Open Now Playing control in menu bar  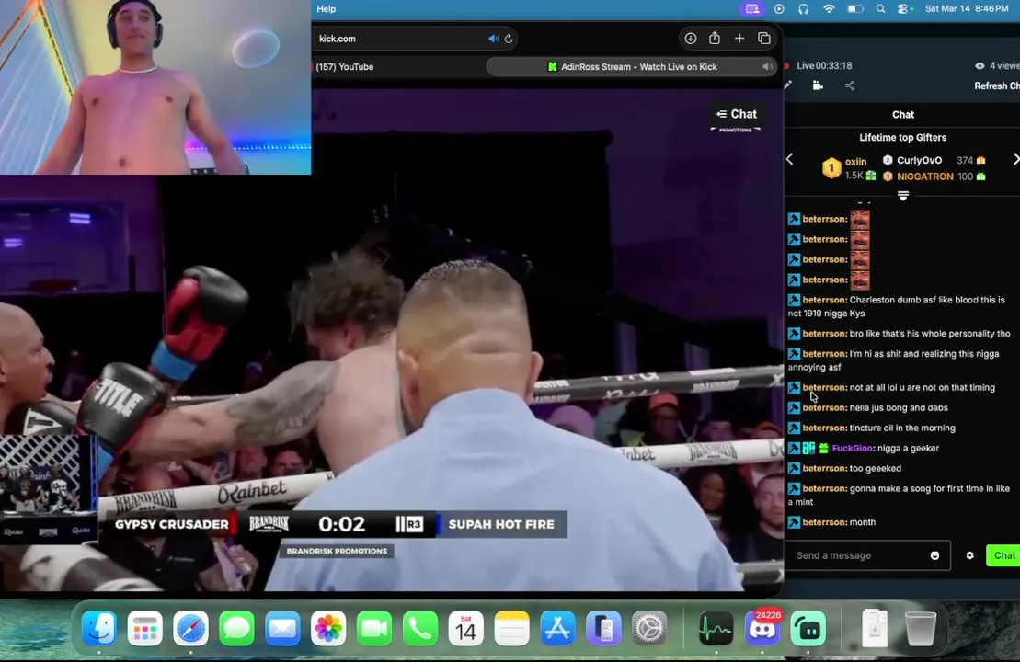779,9
